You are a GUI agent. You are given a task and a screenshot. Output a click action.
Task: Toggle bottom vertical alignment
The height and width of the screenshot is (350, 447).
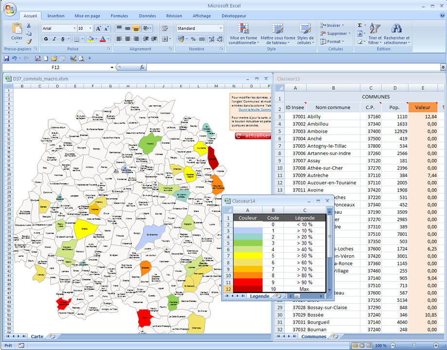pos(136,28)
